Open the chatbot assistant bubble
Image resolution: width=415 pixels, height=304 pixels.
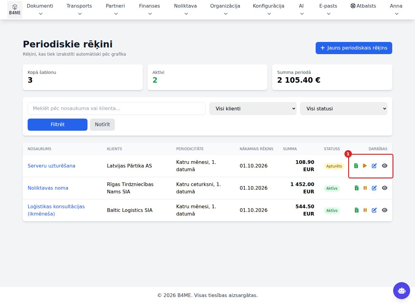(402, 291)
